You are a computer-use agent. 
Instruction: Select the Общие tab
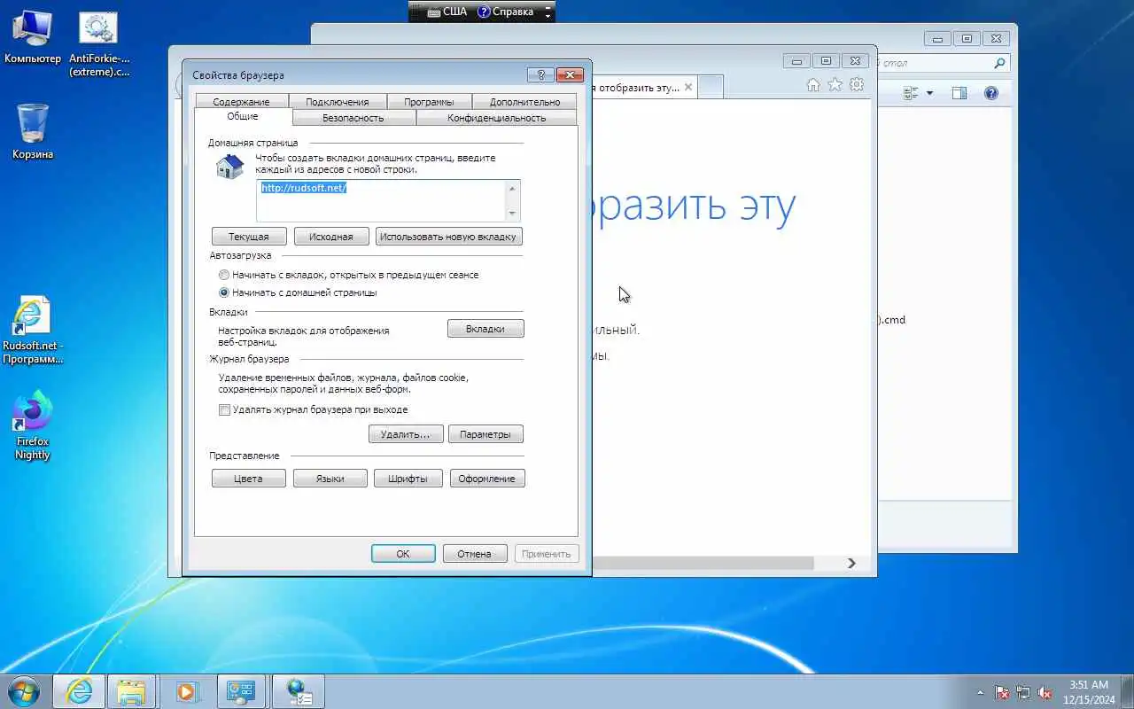tap(243, 117)
